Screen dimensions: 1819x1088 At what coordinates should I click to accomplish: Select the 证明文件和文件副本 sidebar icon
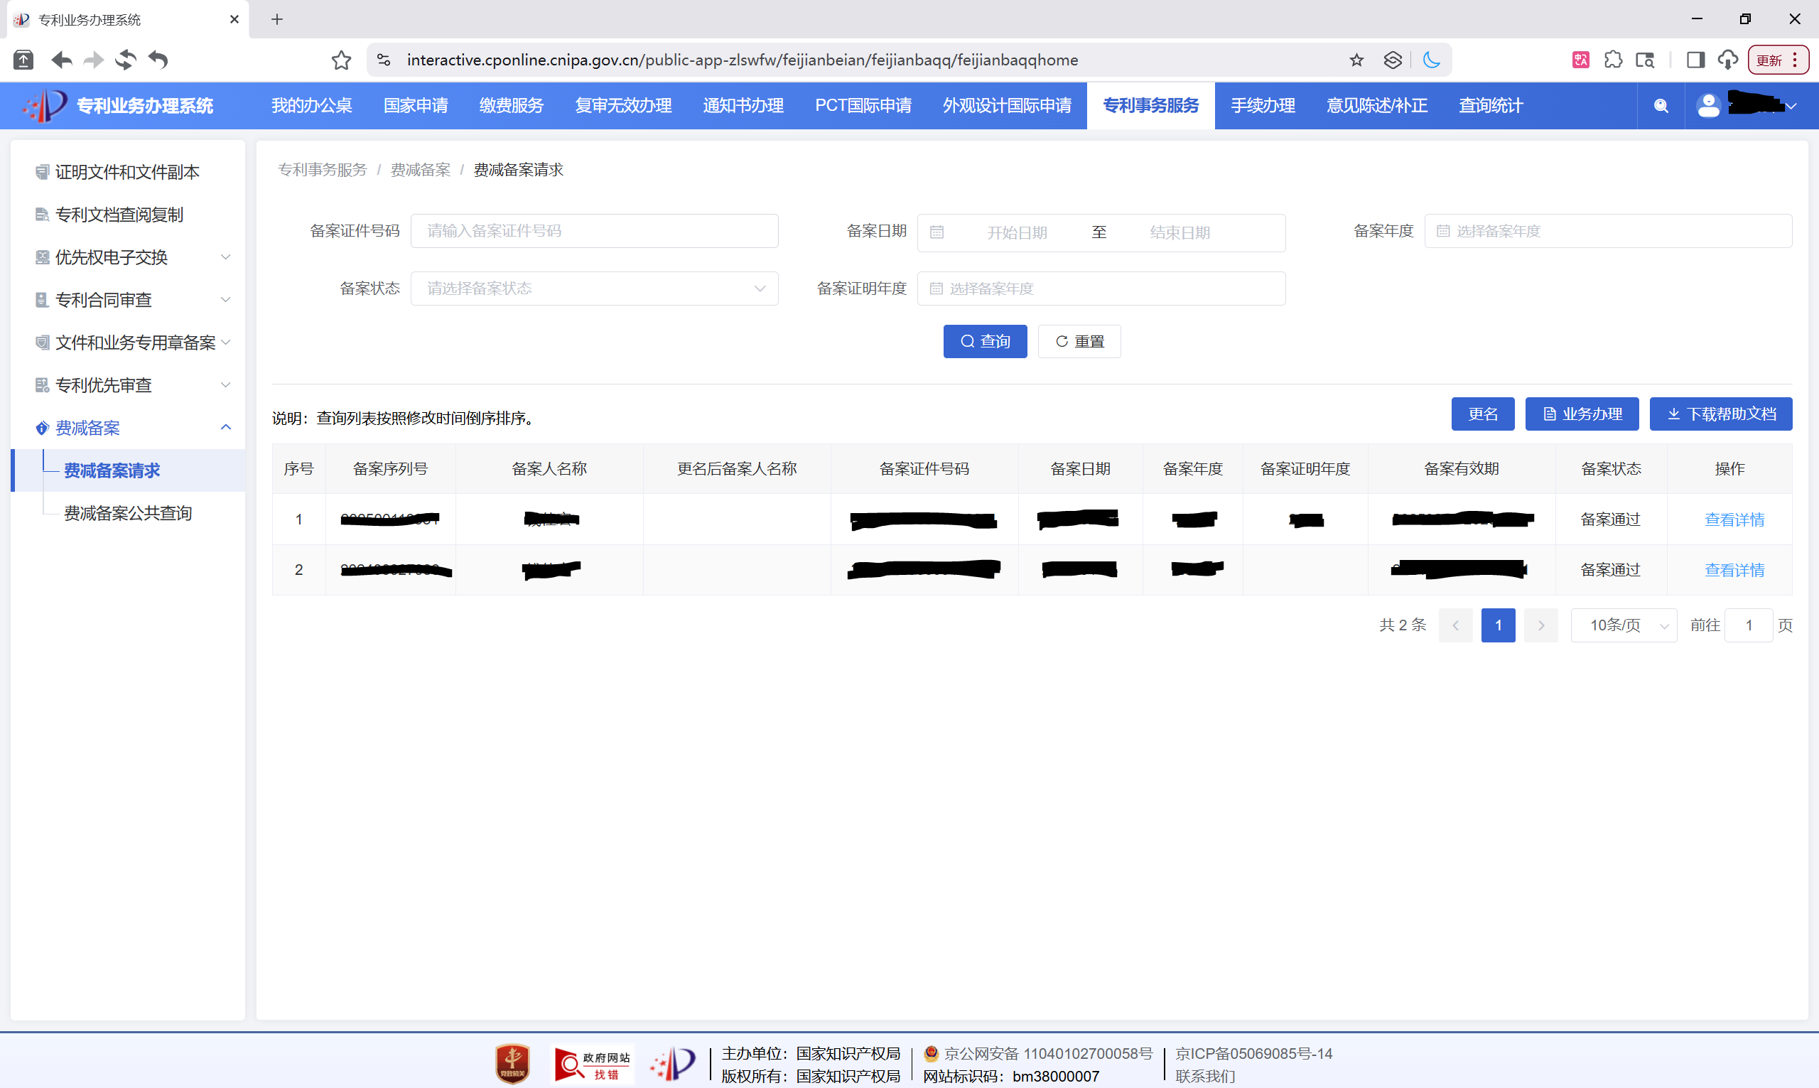coord(42,171)
